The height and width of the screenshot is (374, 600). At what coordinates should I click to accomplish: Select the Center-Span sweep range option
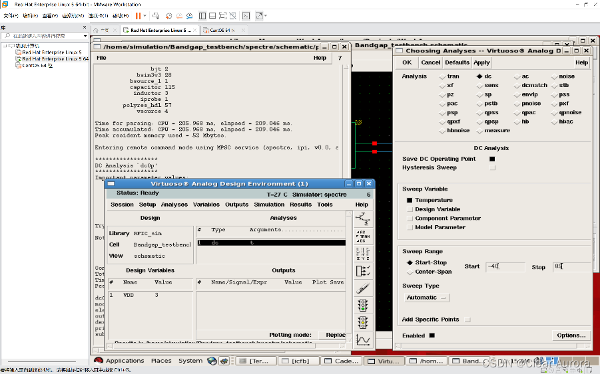(x=410, y=272)
